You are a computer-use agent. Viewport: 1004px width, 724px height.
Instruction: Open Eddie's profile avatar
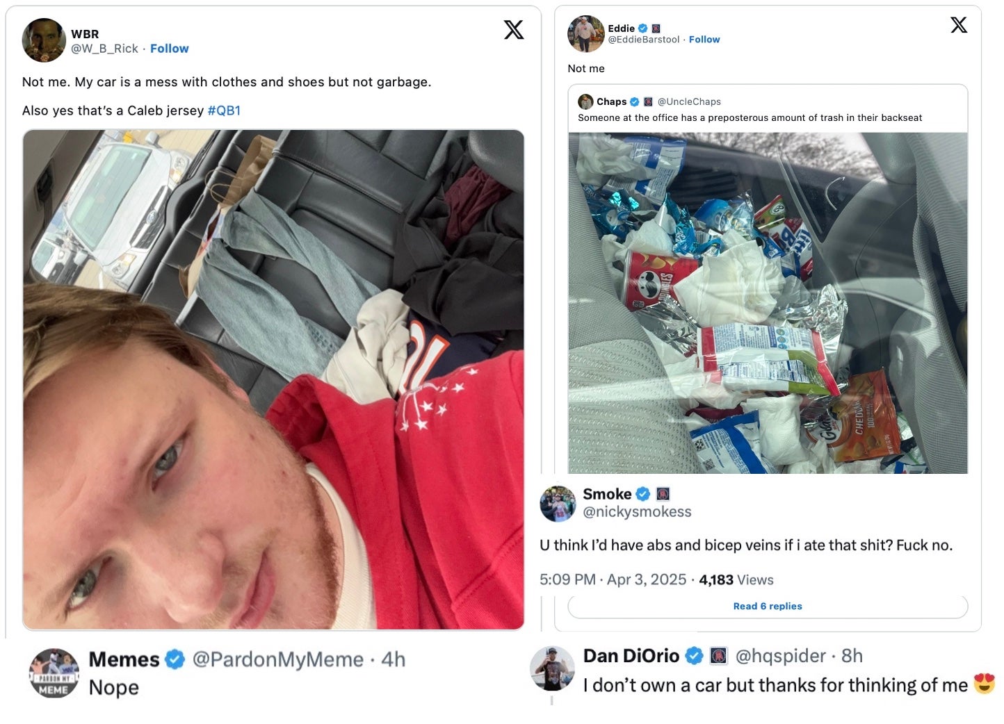click(585, 33)
